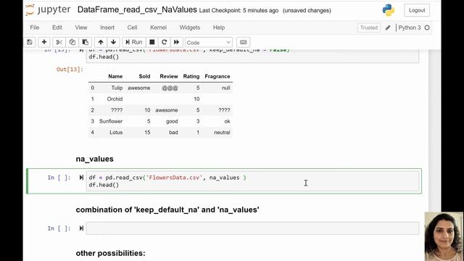Click the Tulip cell in the table
Image resolution: width=464 pixels, height=261 pixels.
point(117,88)
